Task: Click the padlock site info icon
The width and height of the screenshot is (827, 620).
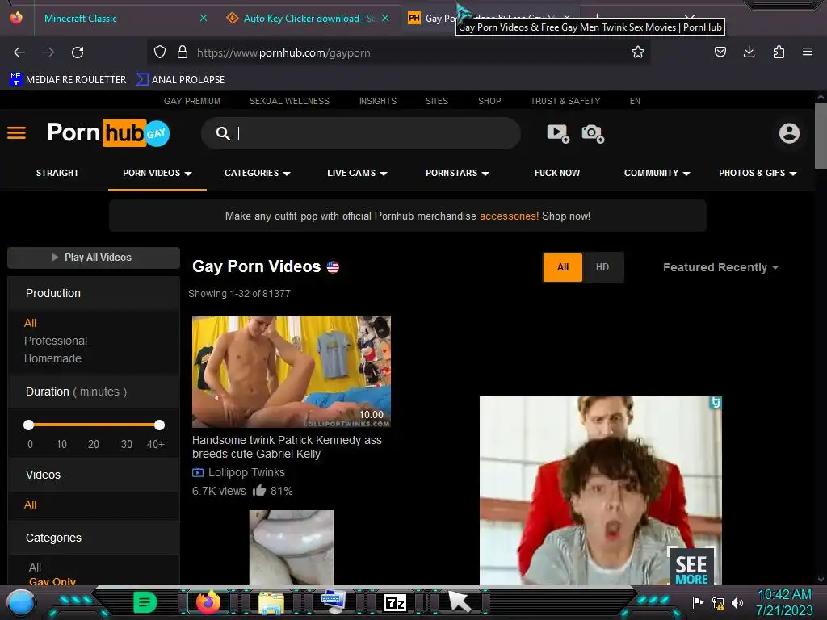Action: click(x=183, y=52)
